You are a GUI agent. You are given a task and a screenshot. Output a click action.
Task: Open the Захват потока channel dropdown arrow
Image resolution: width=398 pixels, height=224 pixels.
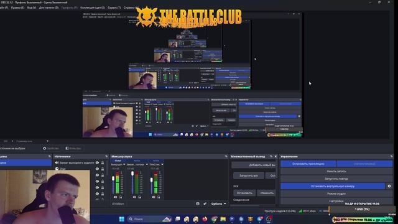147,164
